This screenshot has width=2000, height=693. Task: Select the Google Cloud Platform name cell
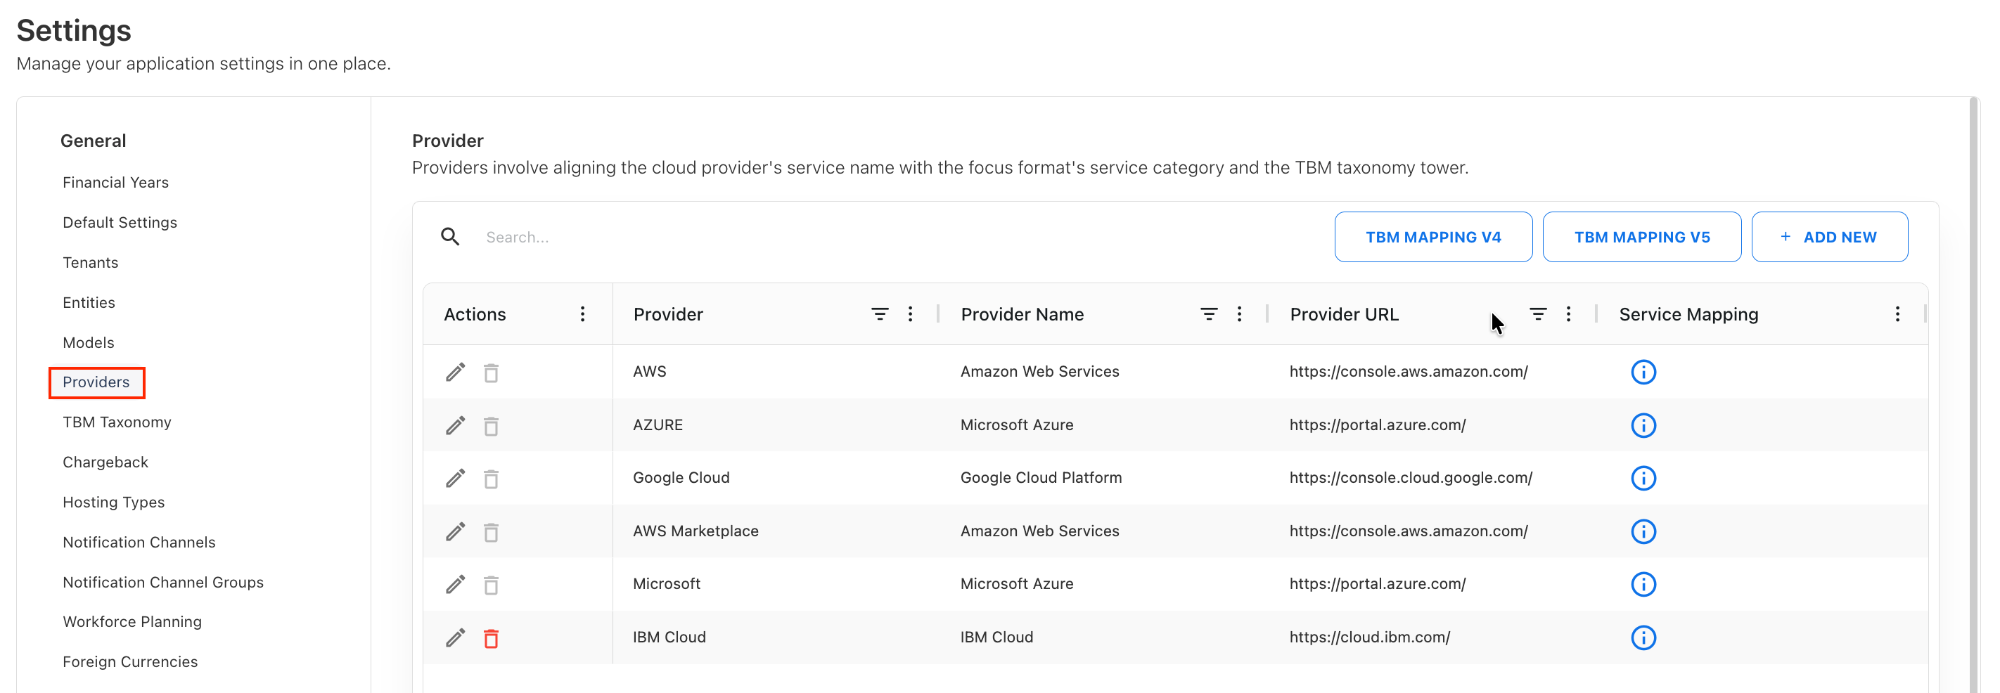pyautogui.click(x=1041, y=478)
